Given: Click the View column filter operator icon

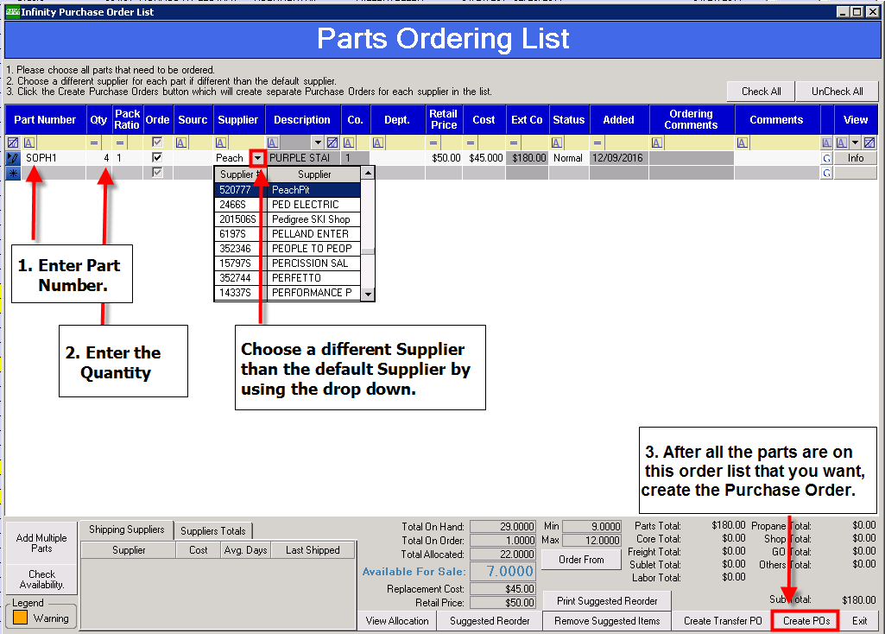Looking at the screenshot, I should (842, 143).
